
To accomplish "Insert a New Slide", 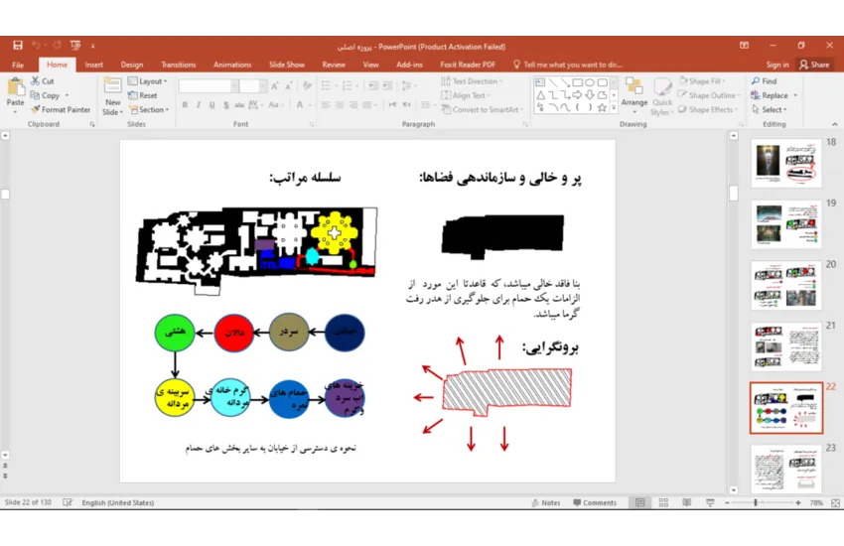I will (x=112, y=94).
